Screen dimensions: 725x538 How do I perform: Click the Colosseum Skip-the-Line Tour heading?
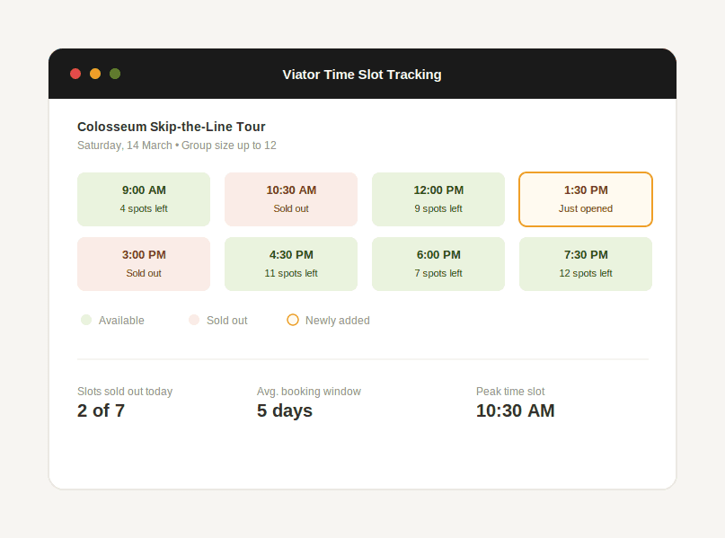(x=171, y=127)
